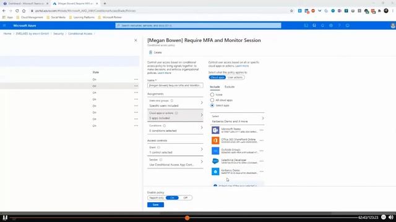Screen dimensions: 396x222
Task: Open the Learning Platforms bookmarks folder
Action: 82,17
